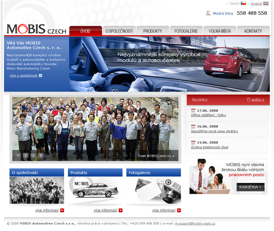Click document icon next to archiv
The width and height of the screenshot is (274, 231).
point(249,100)
